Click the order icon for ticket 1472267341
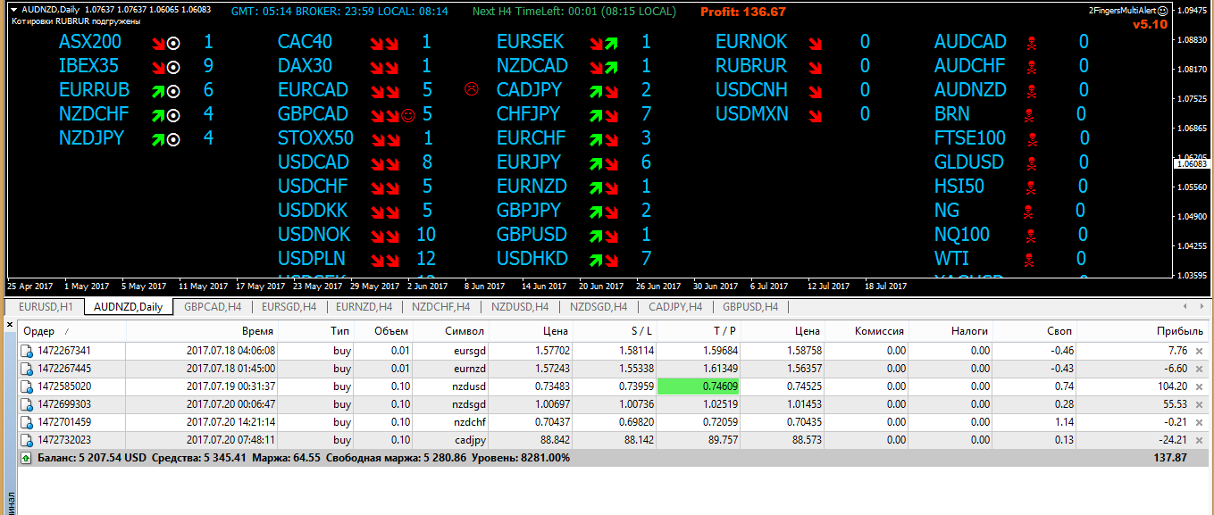1214x515 pixels. coord(27,351)
